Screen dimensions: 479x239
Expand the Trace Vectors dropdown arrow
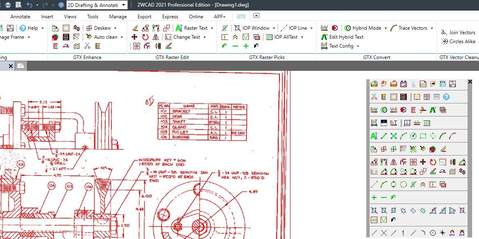pos(432,29)
